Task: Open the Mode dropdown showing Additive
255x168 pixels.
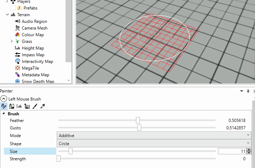Action: point(154,136)
